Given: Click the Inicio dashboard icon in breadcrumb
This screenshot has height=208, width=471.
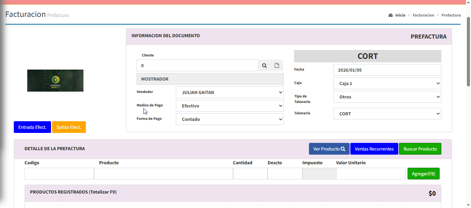Looking at the screenshot, I should coord(391,15).
